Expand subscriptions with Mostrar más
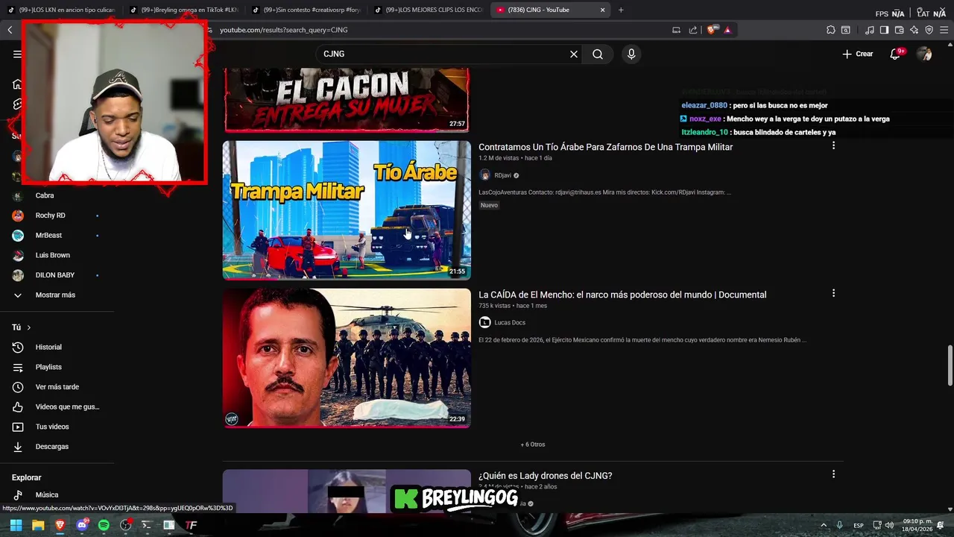 coord(55,295)
